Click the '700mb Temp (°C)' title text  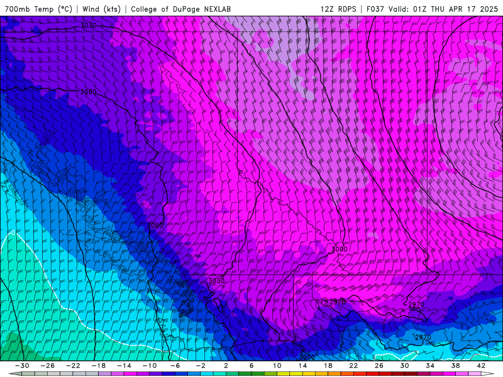[38, 9]
